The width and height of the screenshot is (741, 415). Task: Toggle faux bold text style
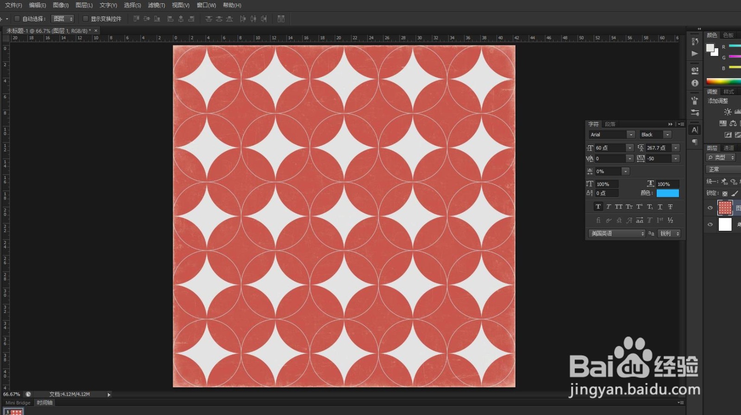tap(598, 207)
